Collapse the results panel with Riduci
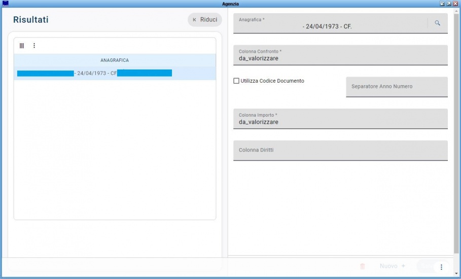 point(204,20)
